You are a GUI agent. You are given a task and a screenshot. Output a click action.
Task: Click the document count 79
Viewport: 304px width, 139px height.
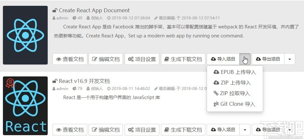77,88
